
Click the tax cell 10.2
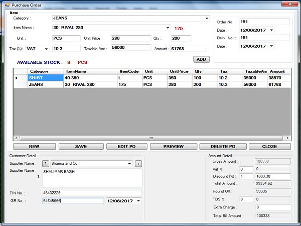coord(230,78)
